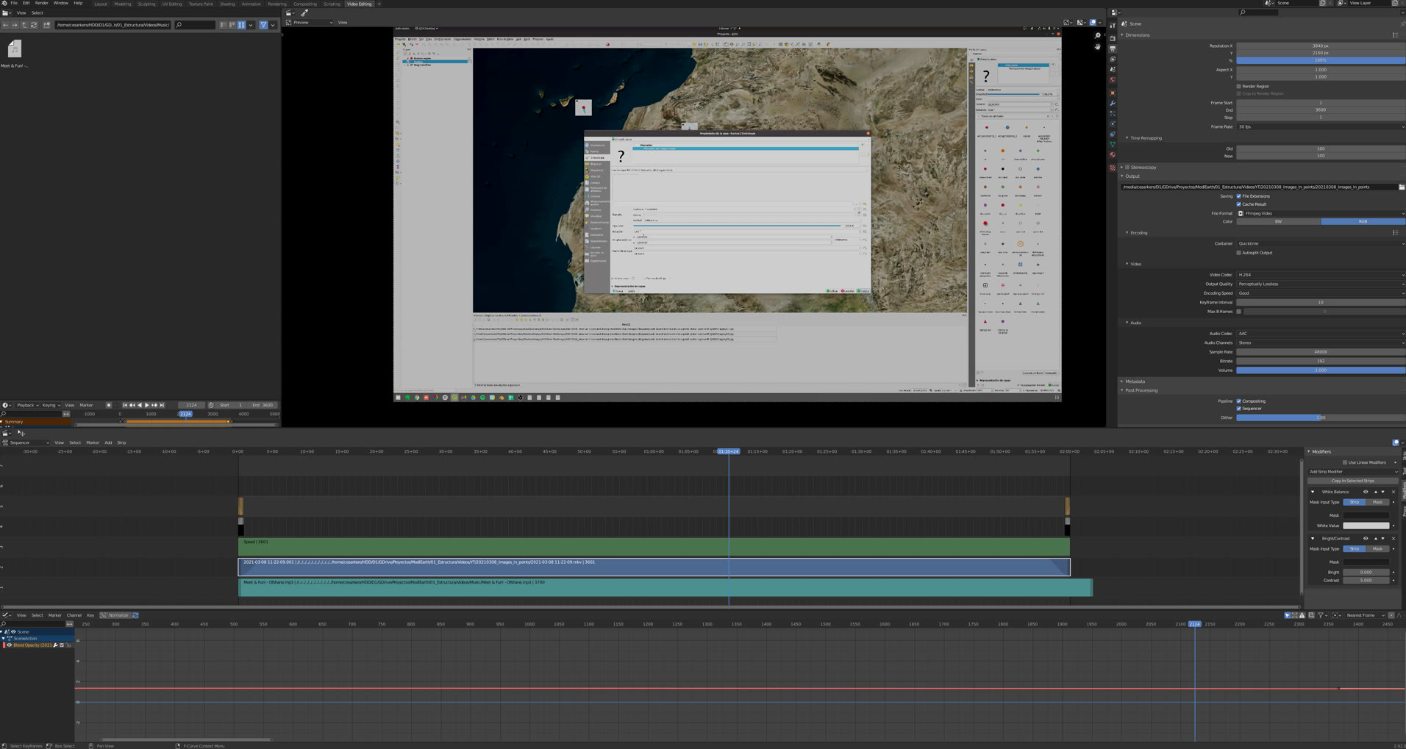Viewport: 1406px width, 749px height.
Task: Enable Autosplit Output
Action: (x=1238, y=253)
